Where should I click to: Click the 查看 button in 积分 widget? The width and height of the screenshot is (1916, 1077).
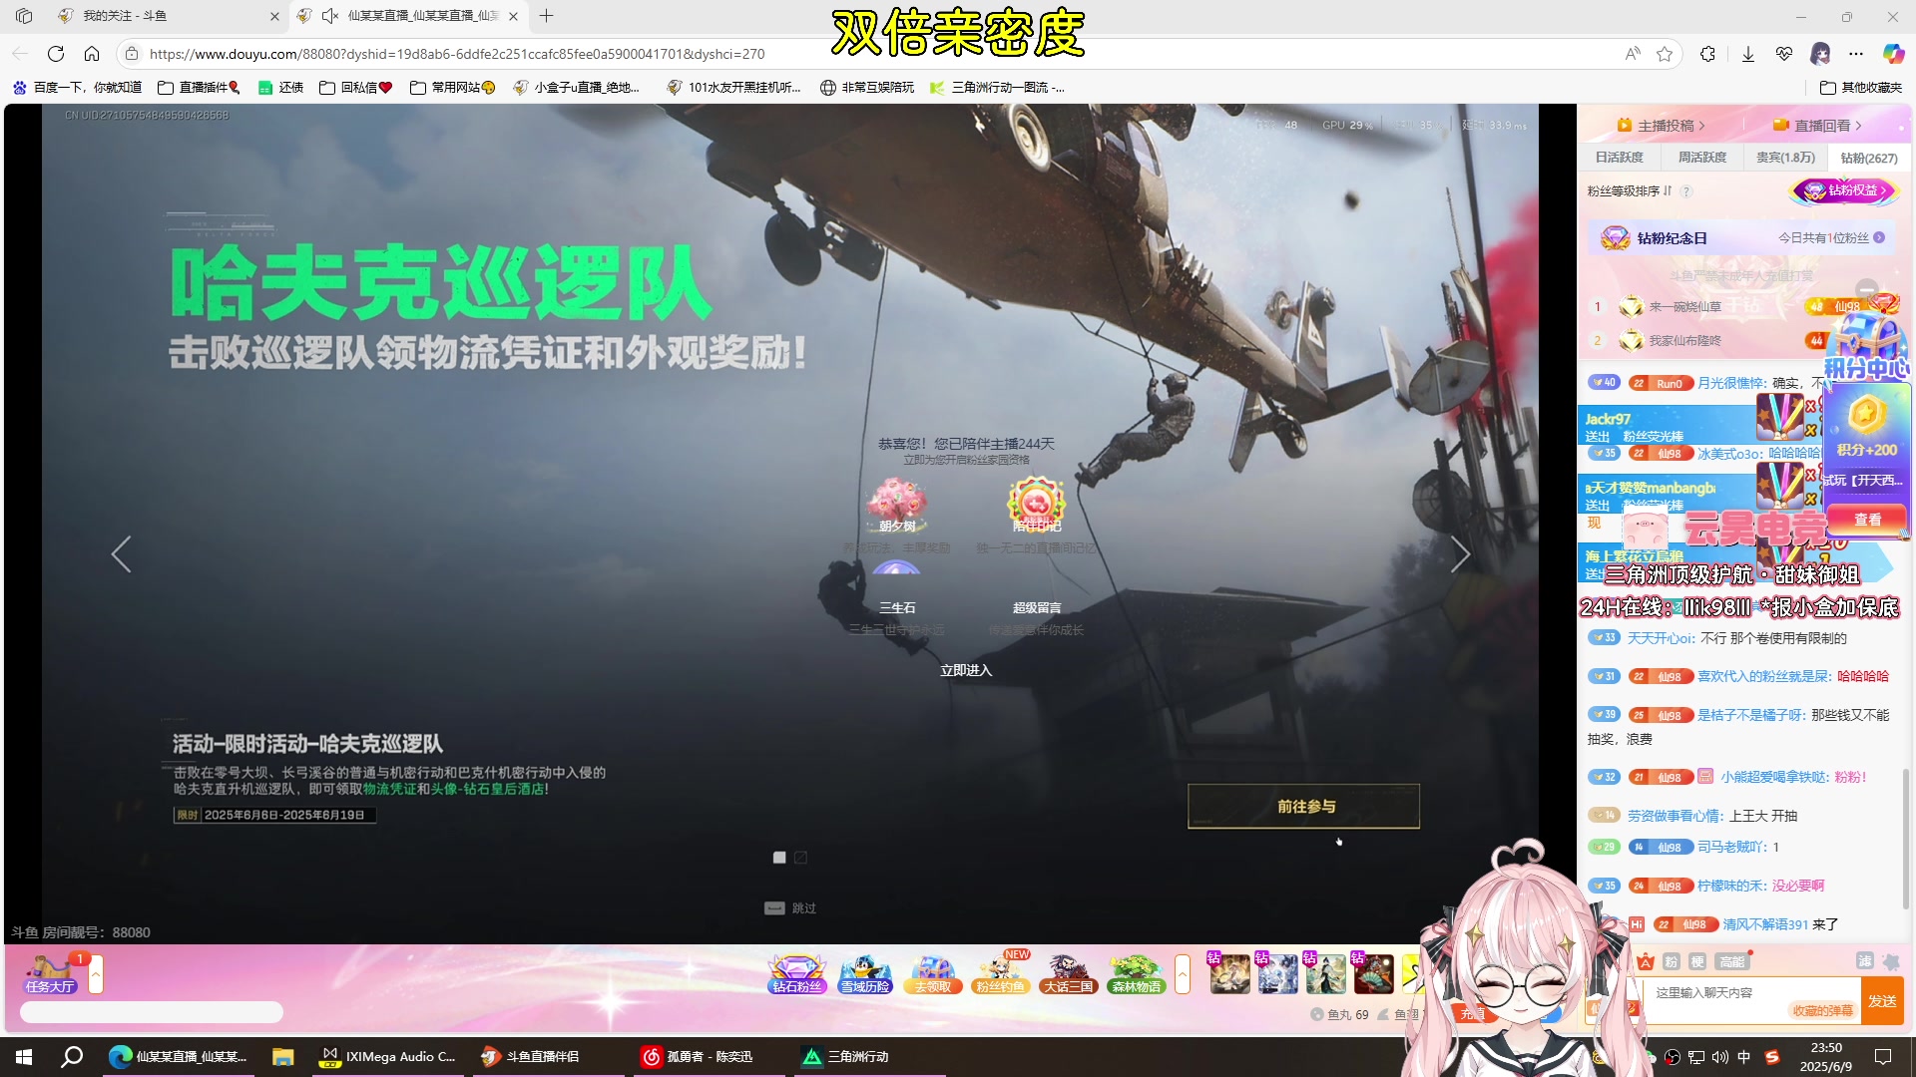(1867, 520)
